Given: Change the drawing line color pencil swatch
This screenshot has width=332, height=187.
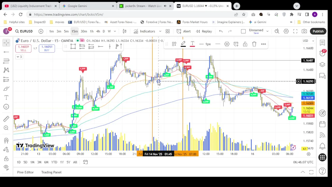Looking at the screenshot, I should [x=183, y=44].
